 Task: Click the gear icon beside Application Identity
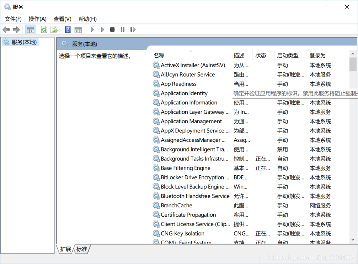pos(156,93)
